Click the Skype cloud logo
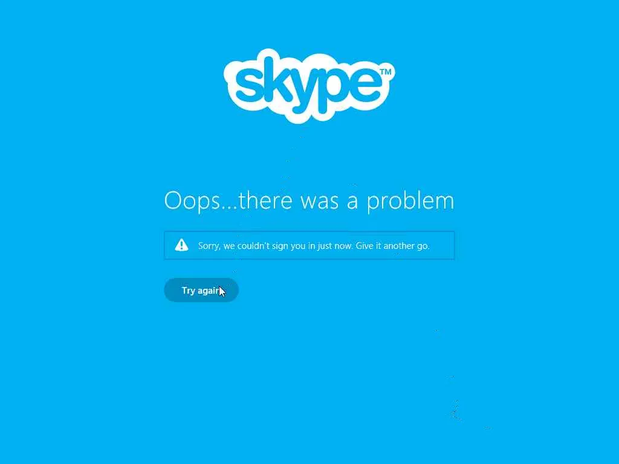 click(309, 86)
